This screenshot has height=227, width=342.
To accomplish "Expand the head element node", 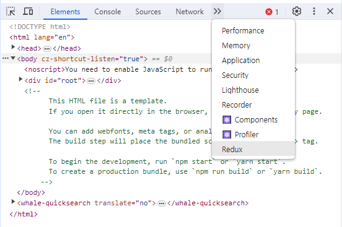I will pos(13,47).
